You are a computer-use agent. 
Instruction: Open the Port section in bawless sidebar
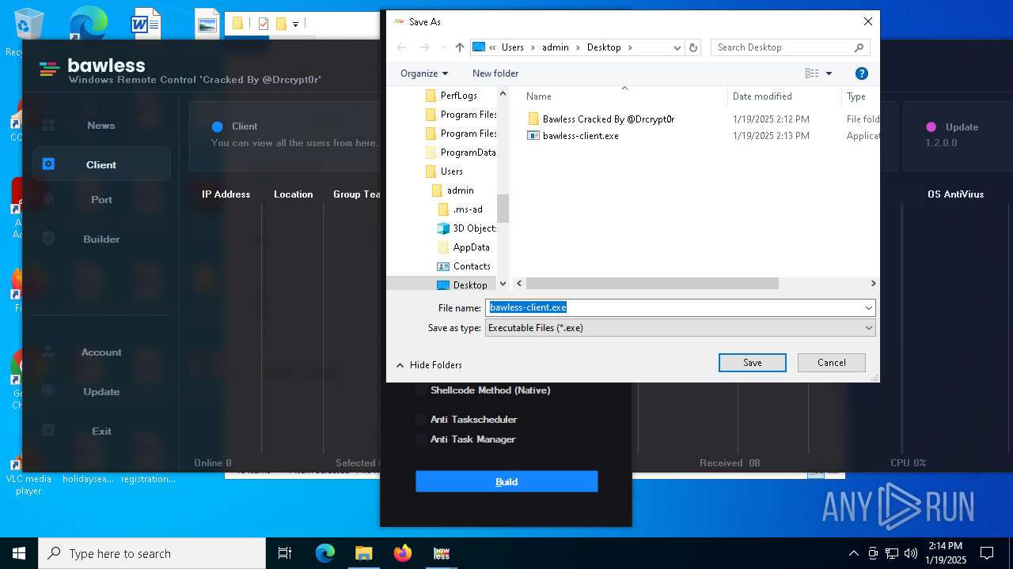[x=101, y=199]
